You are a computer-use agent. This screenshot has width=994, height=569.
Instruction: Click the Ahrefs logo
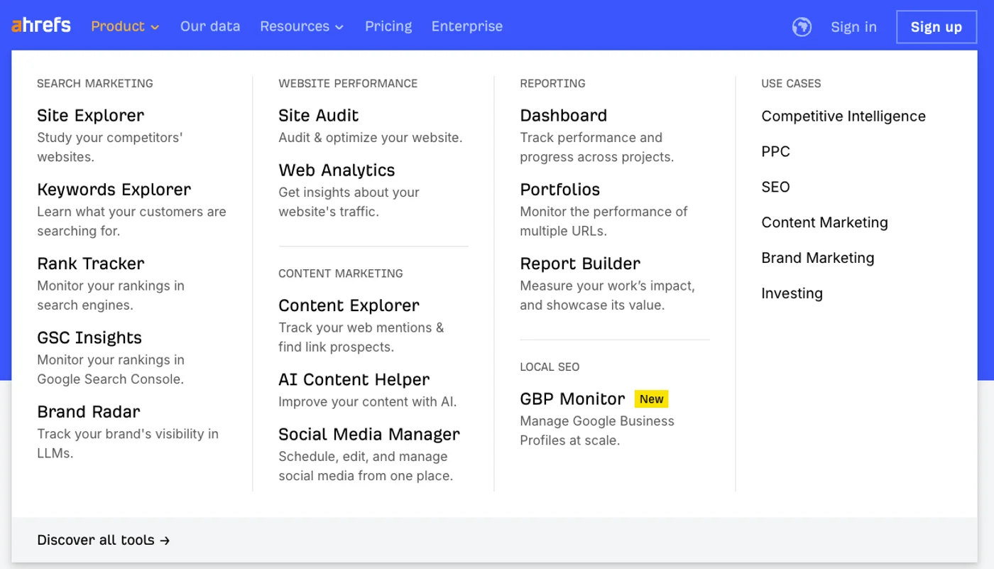pos(41,26)
